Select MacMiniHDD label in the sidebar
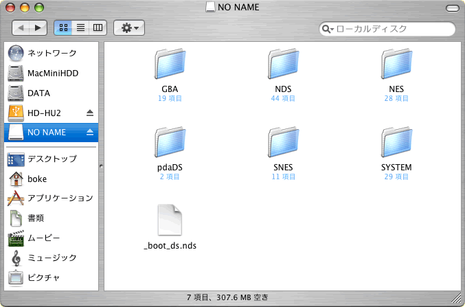The width and height of the screenshot is (465, 307). point(53,73)
